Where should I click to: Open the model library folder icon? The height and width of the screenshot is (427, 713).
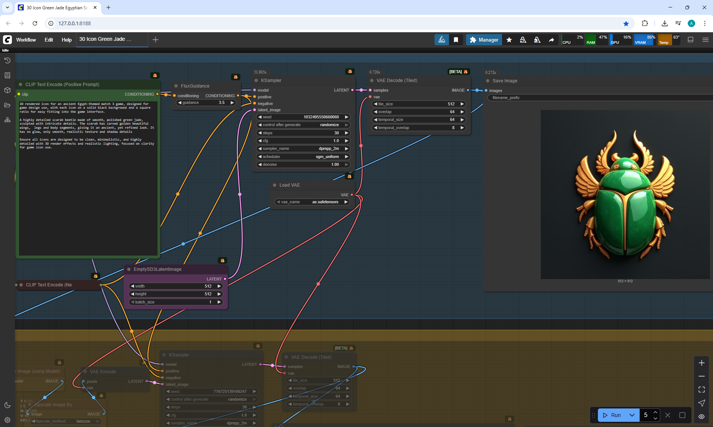click(x=7, y=105)
